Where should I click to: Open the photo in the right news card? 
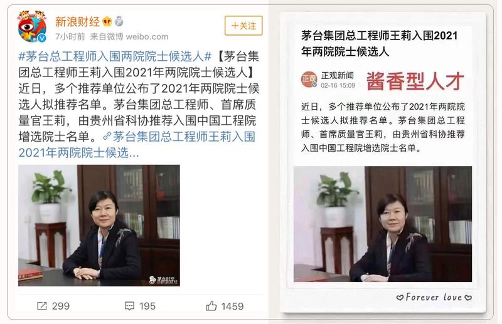(x=383, y=224)
